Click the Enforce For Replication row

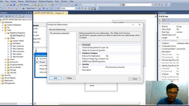pyautogui.click(x=110, y=56)
